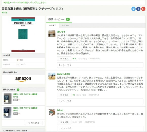Open the 感想・レビュー tab header
Image resolution: width=147 pixels, height=132 pixels.
(x=59, y=20)
